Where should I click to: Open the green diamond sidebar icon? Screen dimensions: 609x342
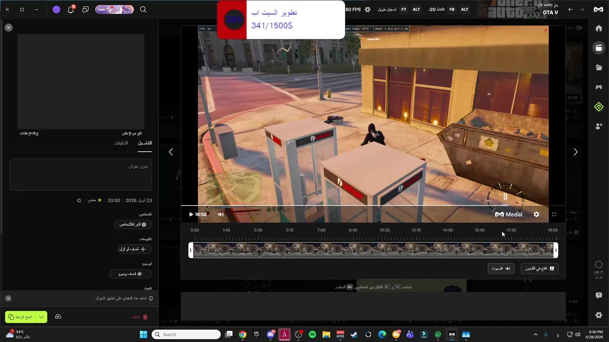(599, 107)
